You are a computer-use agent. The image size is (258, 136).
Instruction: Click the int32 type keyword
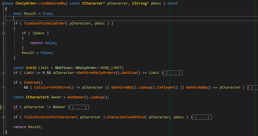point(31,68)
